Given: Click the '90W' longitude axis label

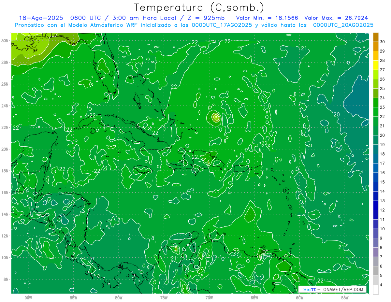Looking at the screenshot, I should pos(28,297).
